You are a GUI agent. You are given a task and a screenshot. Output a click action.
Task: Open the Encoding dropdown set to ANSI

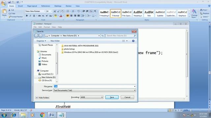coord(92,97)
